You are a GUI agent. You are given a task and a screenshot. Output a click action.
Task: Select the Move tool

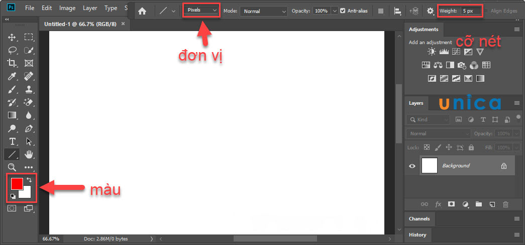pyautogui.click(x=12, y=37)
